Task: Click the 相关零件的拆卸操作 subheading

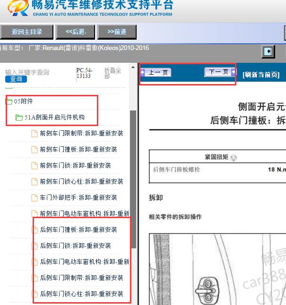Action: click(x=175, y=217)
